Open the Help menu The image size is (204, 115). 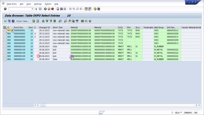pos(56,4)
